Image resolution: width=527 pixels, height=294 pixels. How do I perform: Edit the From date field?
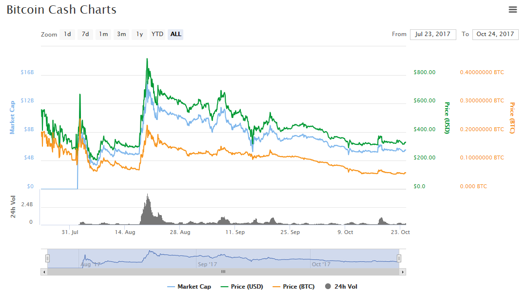(433, 34)
